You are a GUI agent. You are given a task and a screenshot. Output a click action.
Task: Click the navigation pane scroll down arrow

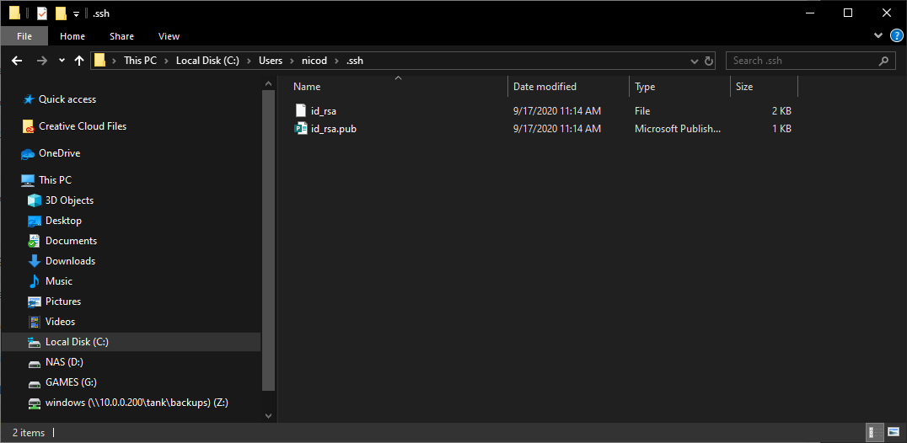click(268, 415)
